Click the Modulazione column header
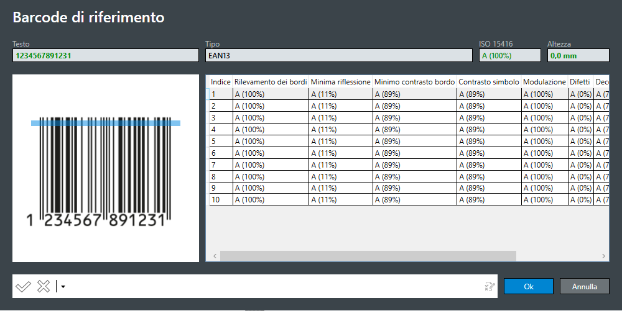Viewport: 622px width, 311px height. pyautogui.click(x=544, y=82)
